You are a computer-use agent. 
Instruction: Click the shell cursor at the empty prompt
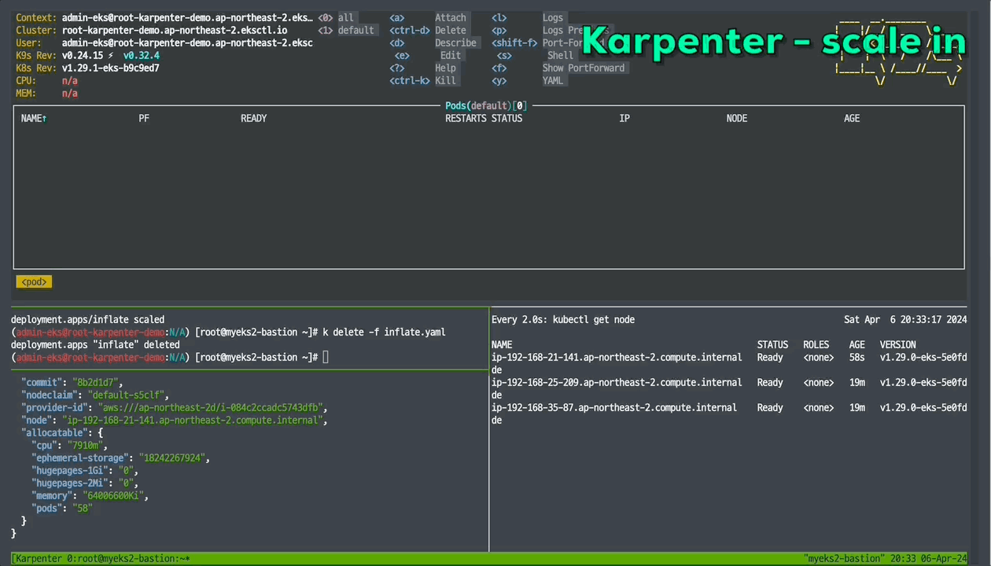(326, 357)
